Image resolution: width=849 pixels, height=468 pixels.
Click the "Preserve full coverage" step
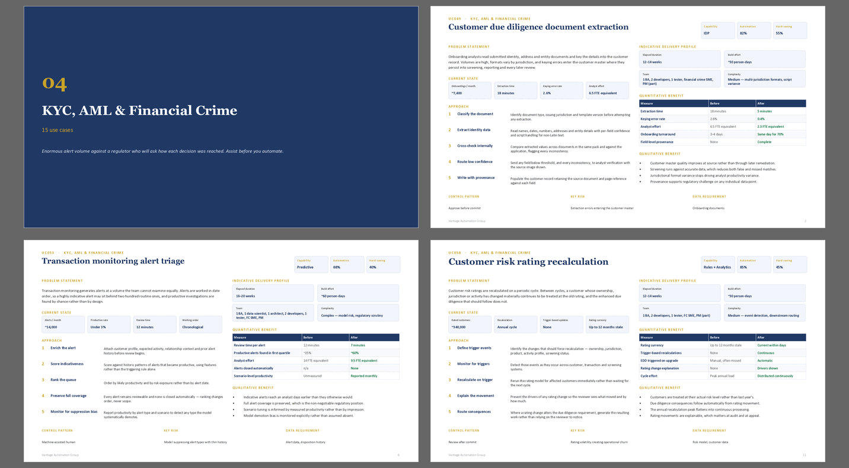tap(68, 396)
